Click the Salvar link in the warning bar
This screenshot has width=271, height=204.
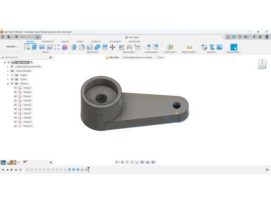[160, 57]
